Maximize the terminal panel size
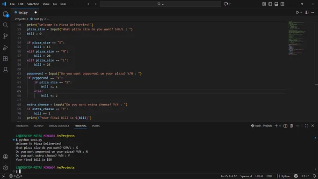This screenshot has height=179, width=318. [x=306, y=126]
